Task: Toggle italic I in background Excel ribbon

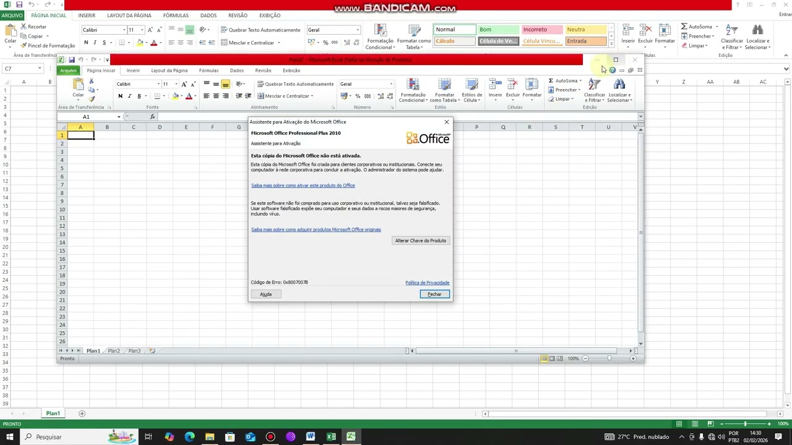Action: (95, 43)
